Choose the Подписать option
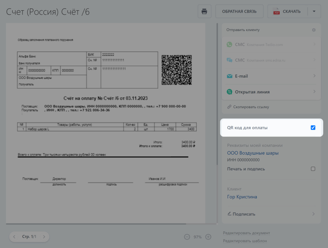This screenshot has height=248, width=328. point(271,214)
